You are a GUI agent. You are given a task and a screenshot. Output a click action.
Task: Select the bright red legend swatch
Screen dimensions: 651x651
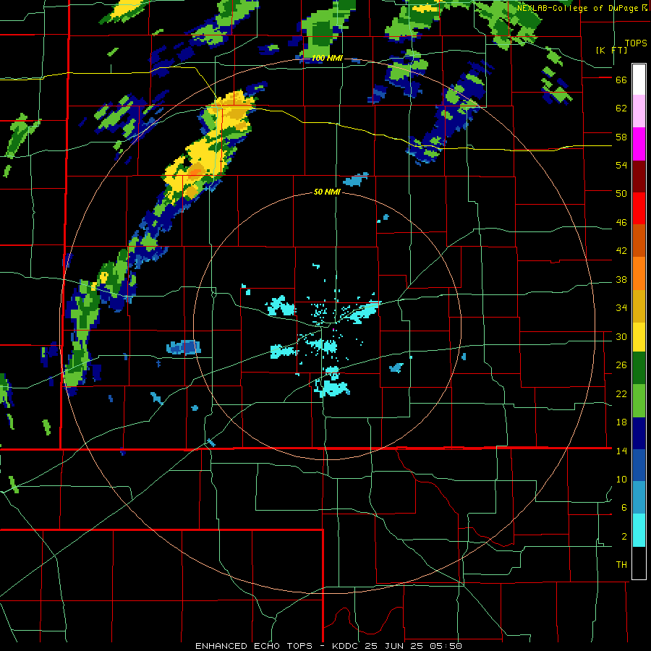pos(639,208)
